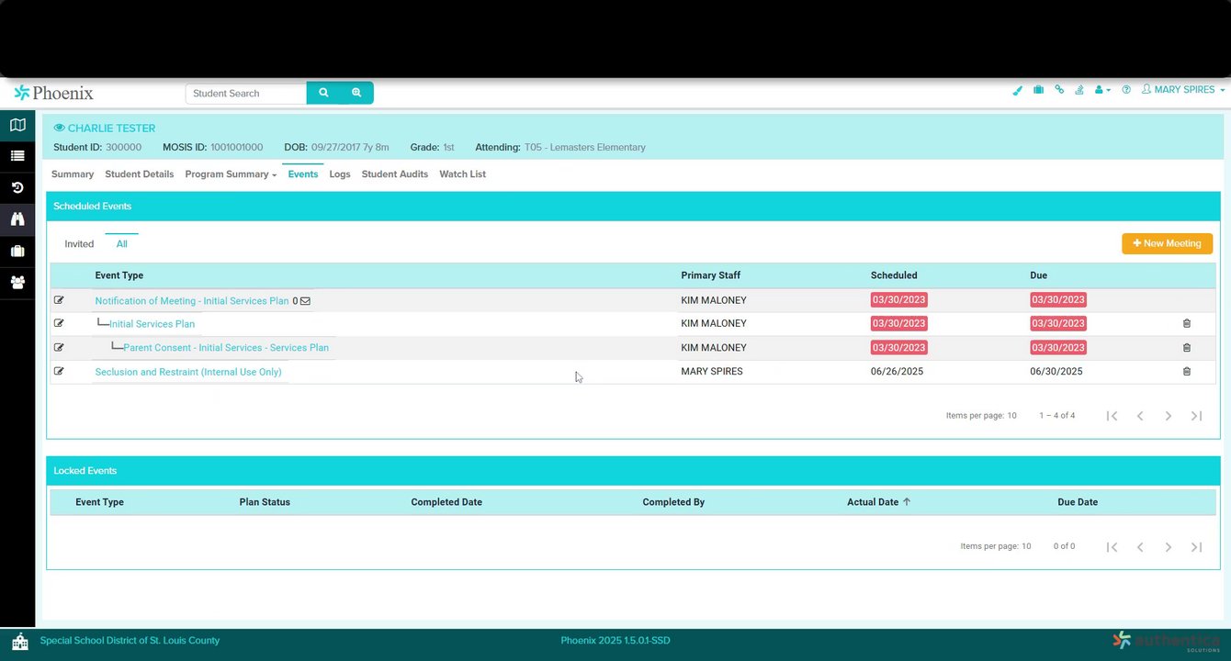
Task: Switch to the Logs tab
Action: [340, 174]
